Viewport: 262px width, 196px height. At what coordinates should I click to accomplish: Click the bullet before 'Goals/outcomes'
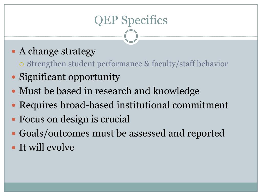click(x=14, y=133)
